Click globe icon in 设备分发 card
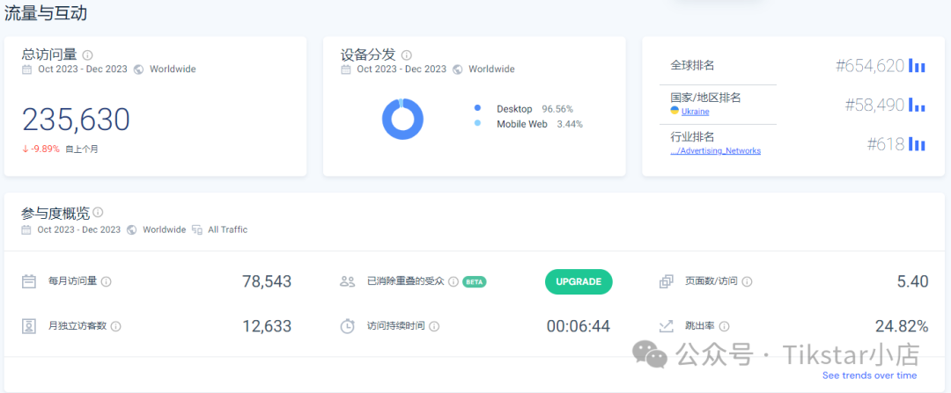This screenshot has width=951, height=393. 457,69
